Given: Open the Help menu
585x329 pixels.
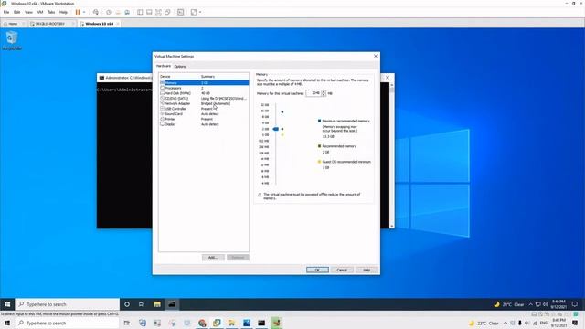Looking at the screenshot, I should 63,12.
